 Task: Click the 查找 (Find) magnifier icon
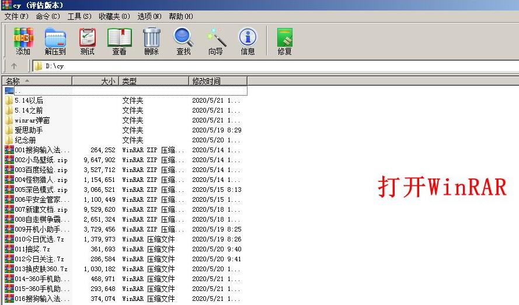(x=183, y=41)
